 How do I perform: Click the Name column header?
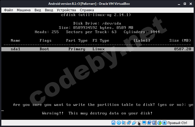pos(15,40)
